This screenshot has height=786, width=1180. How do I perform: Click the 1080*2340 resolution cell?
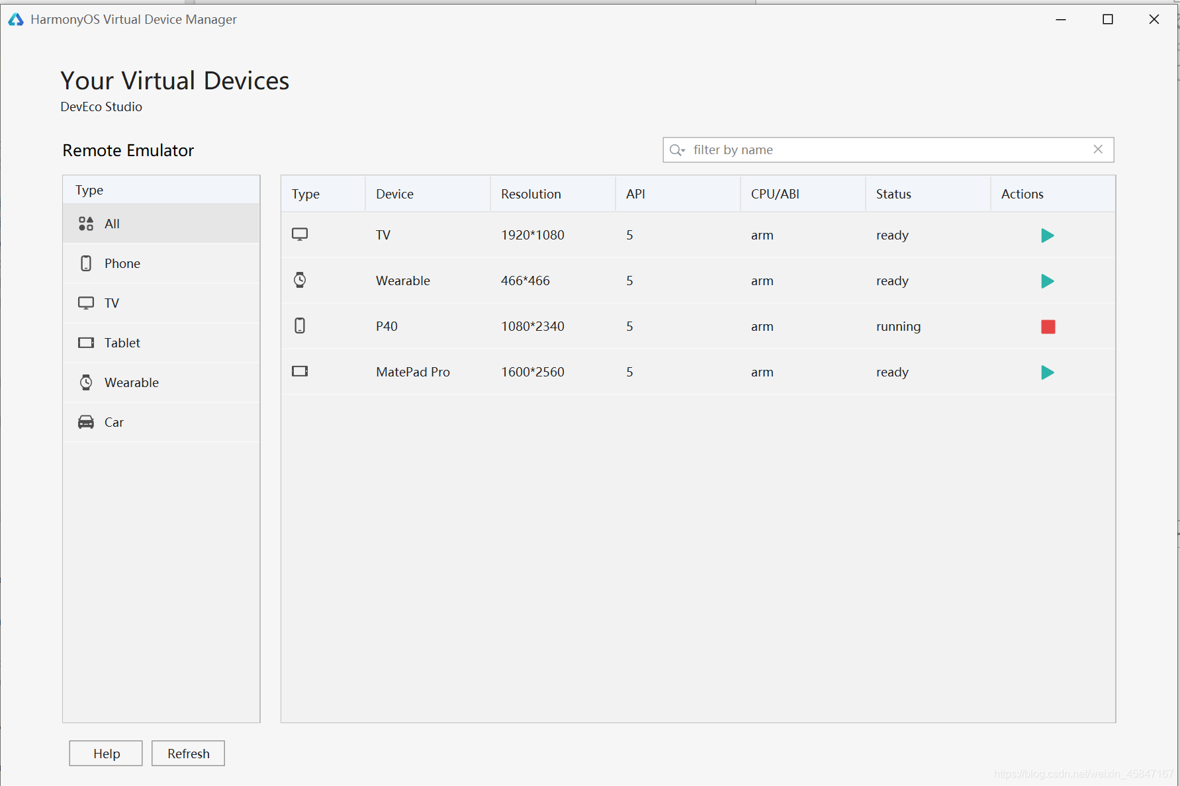tap(533, 326)
